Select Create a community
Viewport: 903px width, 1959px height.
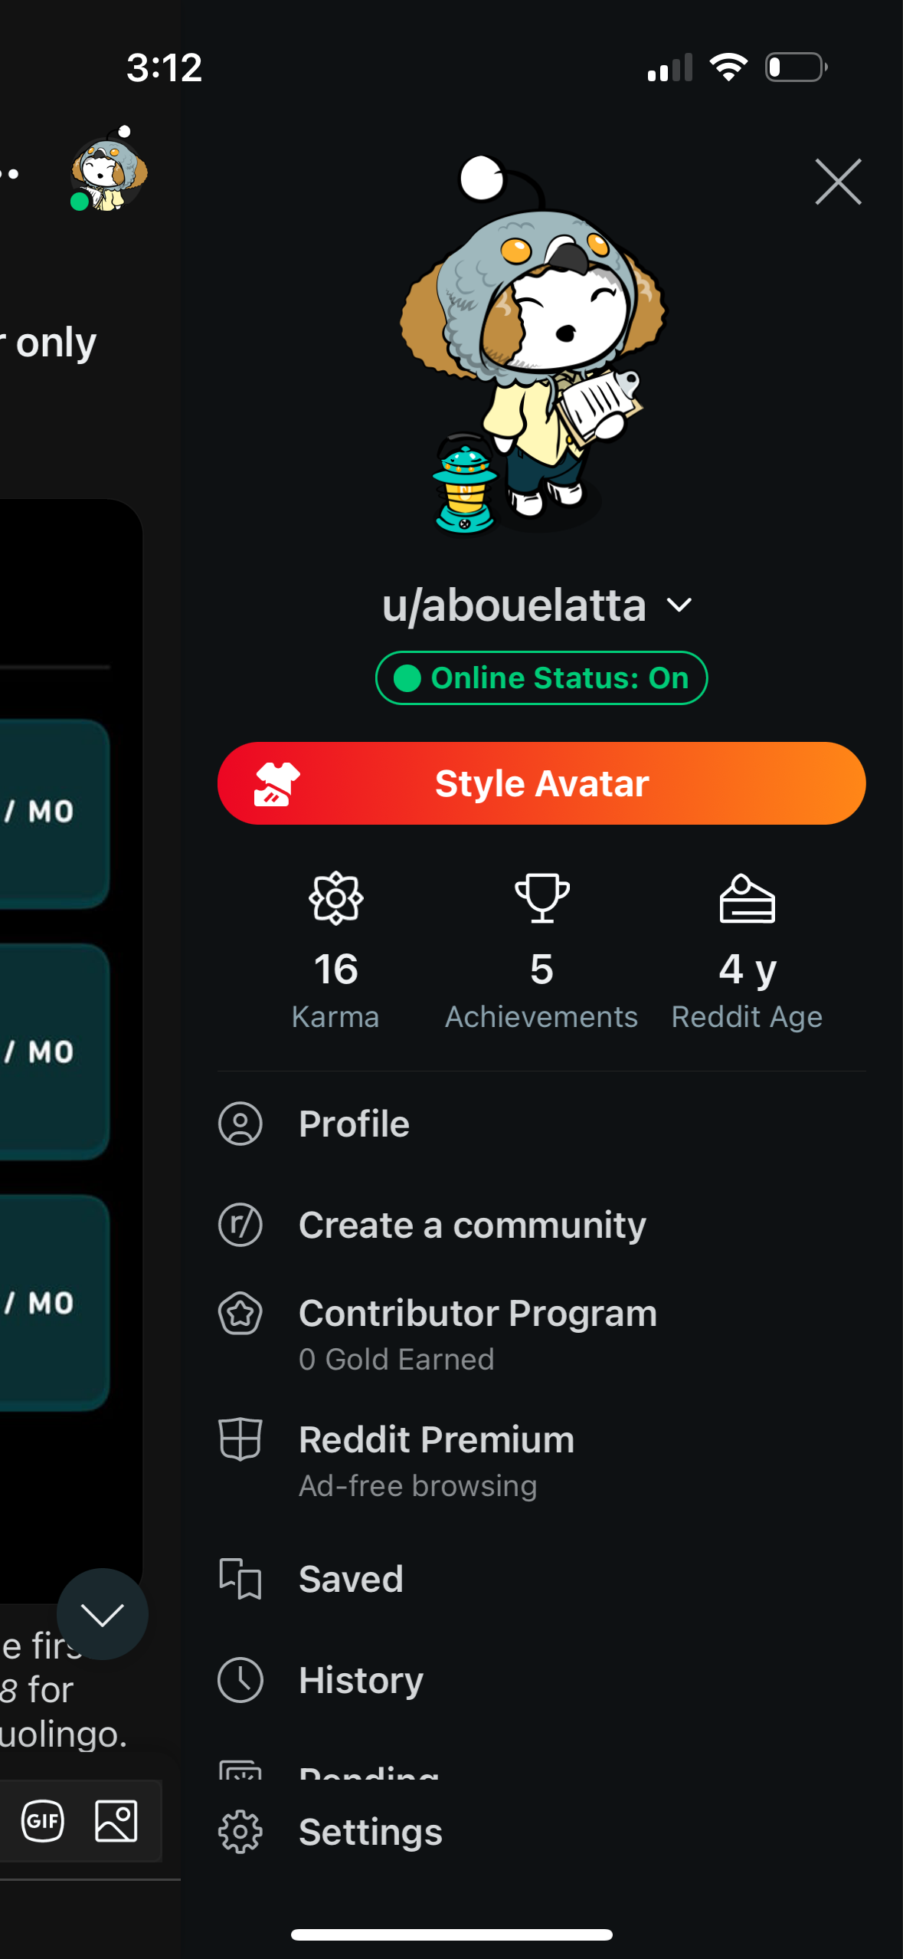[x=541, y=1225]
